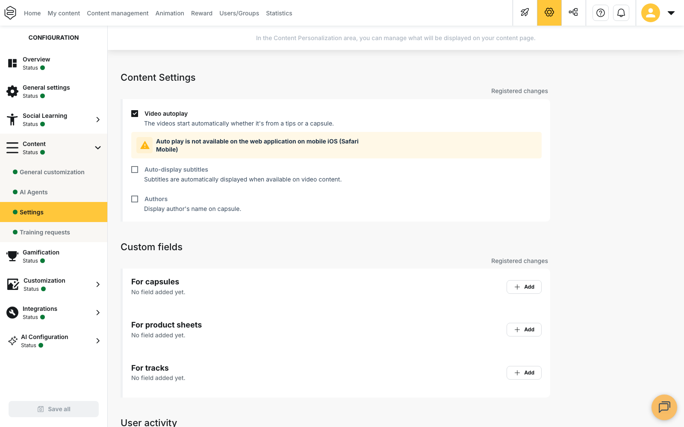Check the Authors checkbox
684x427 pixels.
tap(135, 199)
